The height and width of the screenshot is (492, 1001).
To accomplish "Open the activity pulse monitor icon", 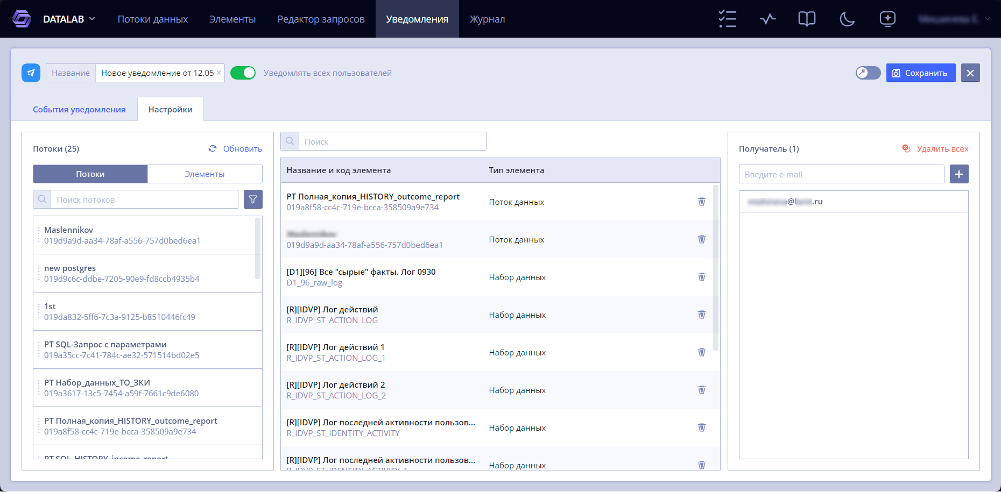I will point(768,19).
